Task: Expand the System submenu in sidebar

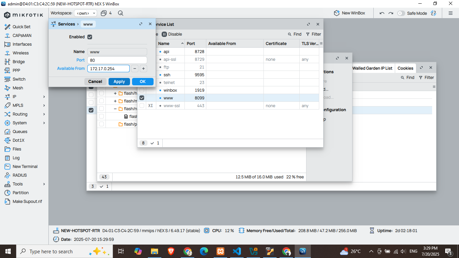Action: (44, 123)
